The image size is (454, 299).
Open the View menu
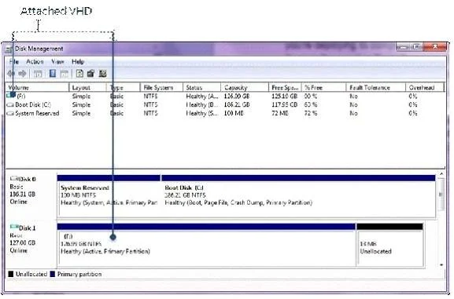coord(57,61)
